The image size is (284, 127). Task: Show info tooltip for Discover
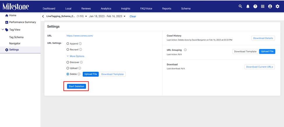coord(81,62)
